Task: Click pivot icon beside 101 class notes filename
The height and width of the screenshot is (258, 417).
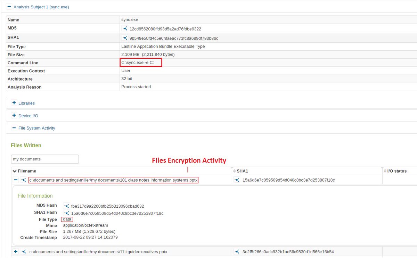Action: (23, 180)
